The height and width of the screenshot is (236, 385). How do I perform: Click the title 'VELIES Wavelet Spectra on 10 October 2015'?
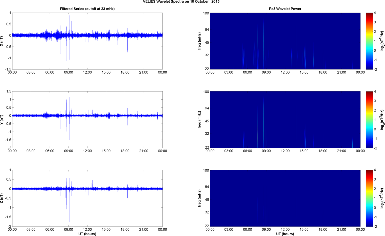pyautogui.click(x=181, y=1)
